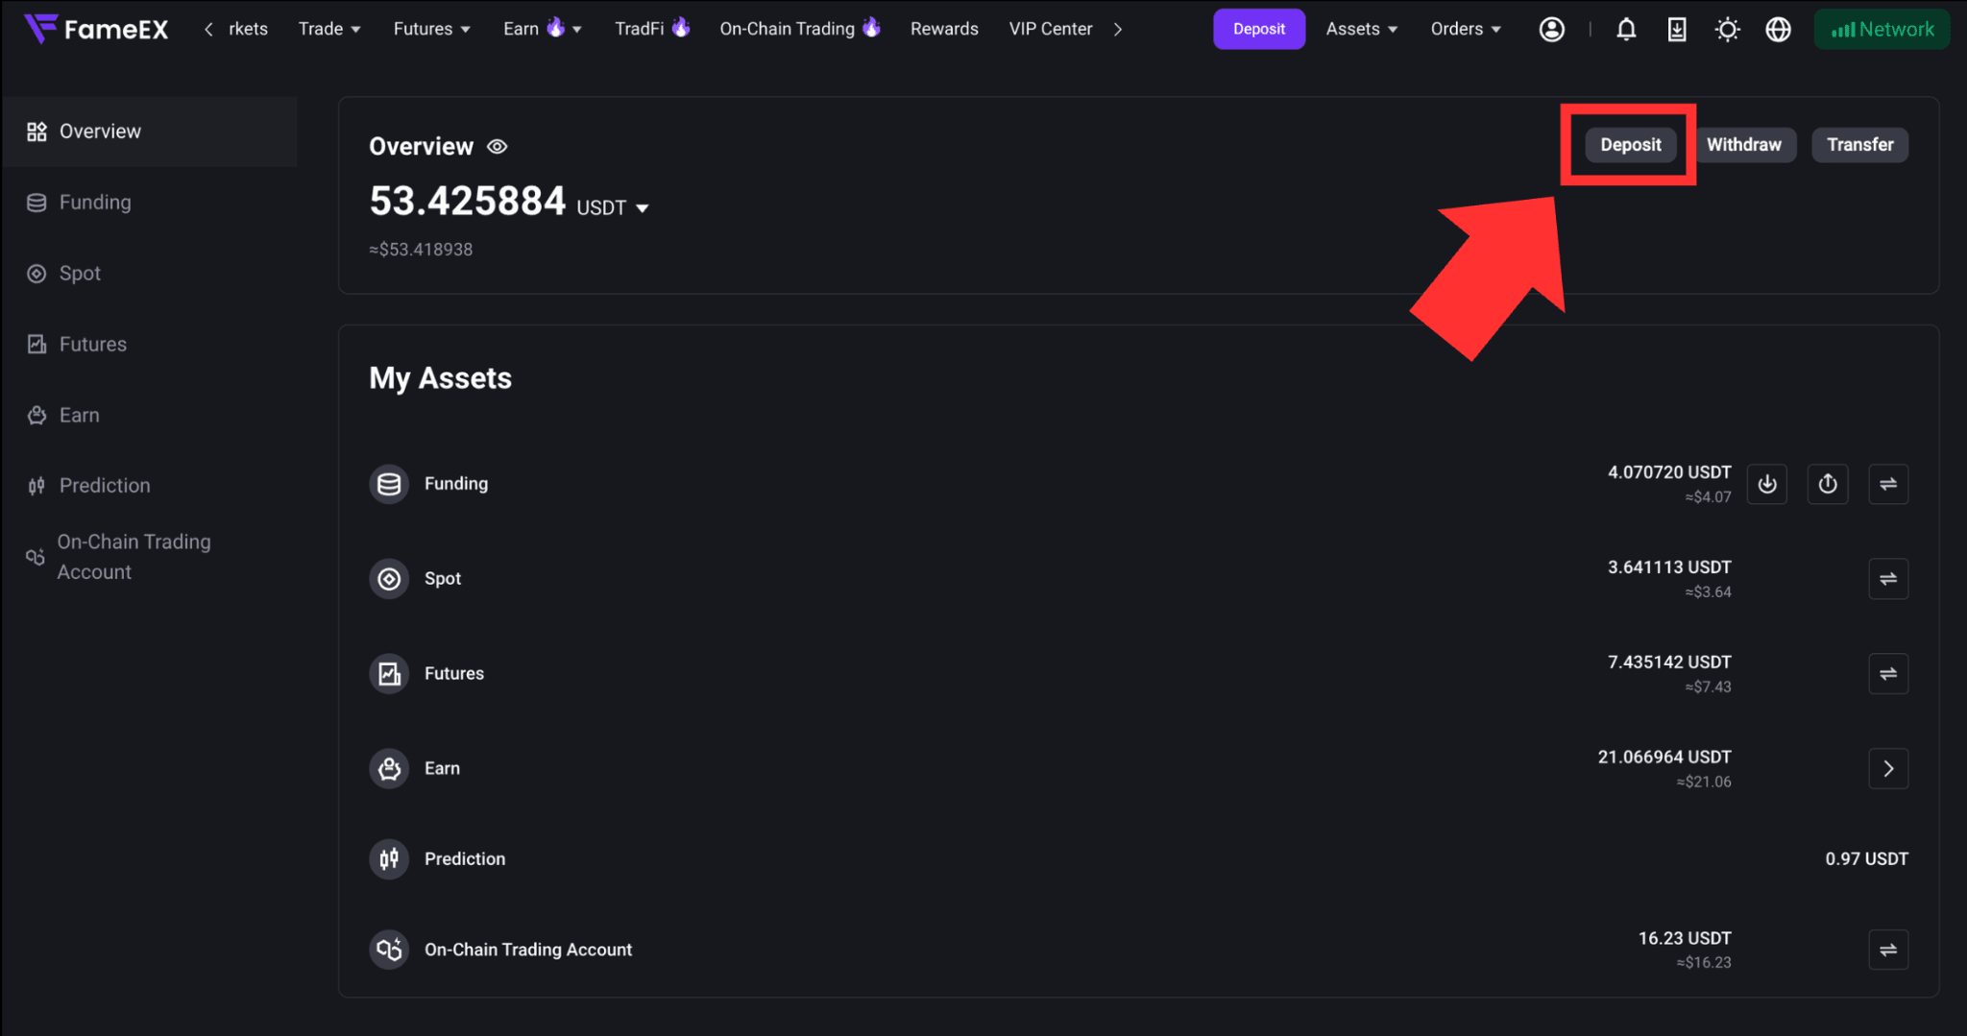Select Prediction in the sidebar
This screenshot has width=1967, height=1036.
click(150, 486)
